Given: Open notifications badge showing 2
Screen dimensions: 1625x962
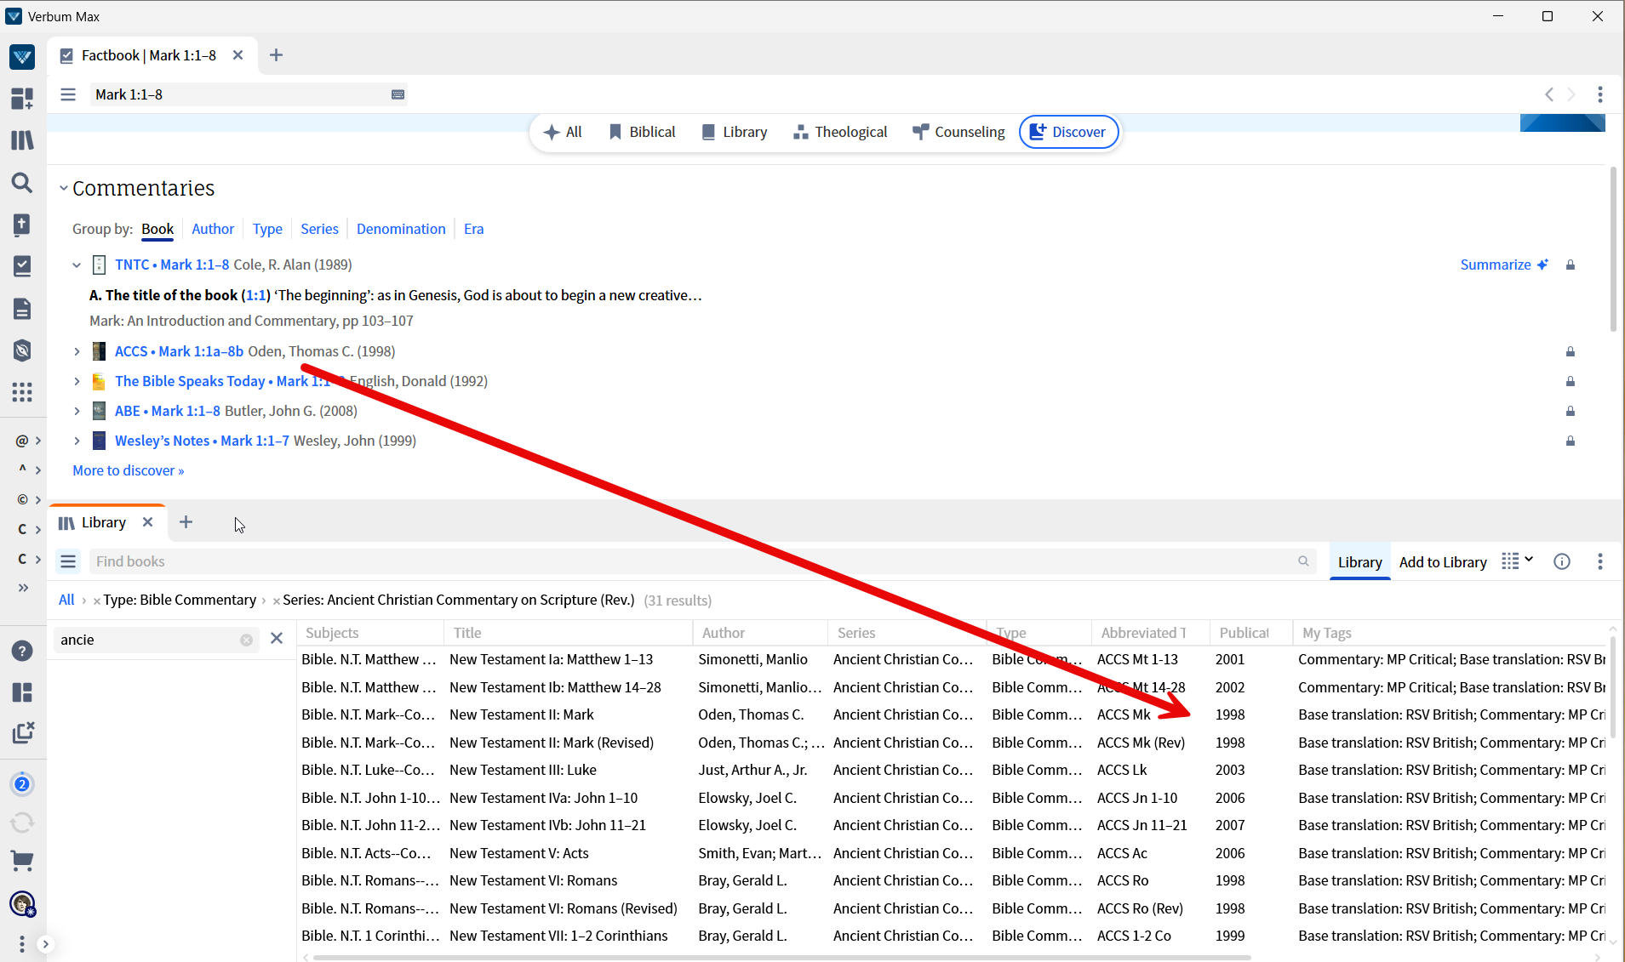Looking at the screenshot, I should 22,784.
